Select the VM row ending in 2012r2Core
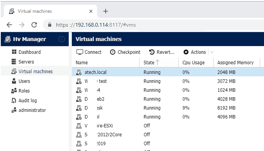Screen dimensions: 264x151 point(168,134)
